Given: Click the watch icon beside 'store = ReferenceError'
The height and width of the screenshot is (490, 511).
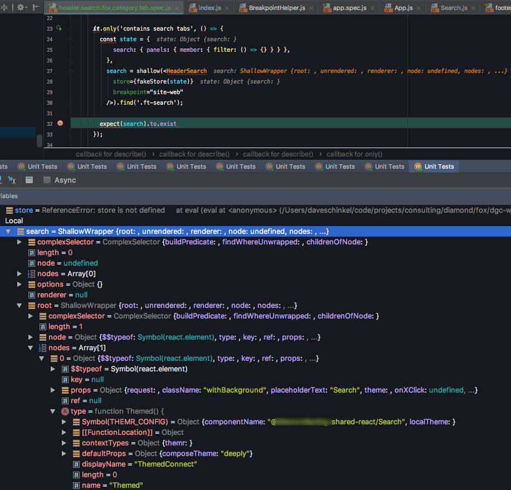Looking at the screenshot, I should (x=9, y=210).
